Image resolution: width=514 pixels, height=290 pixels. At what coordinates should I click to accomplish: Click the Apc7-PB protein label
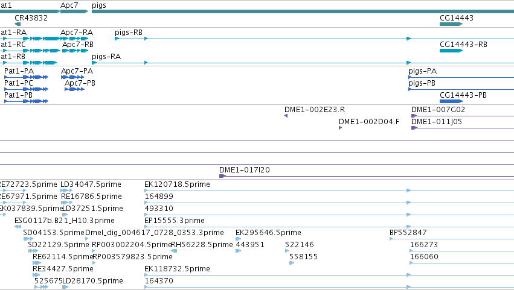point(80,83)
